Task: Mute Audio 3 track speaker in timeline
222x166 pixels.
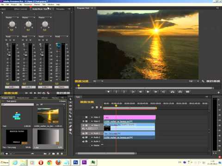Action: [83, 141]
